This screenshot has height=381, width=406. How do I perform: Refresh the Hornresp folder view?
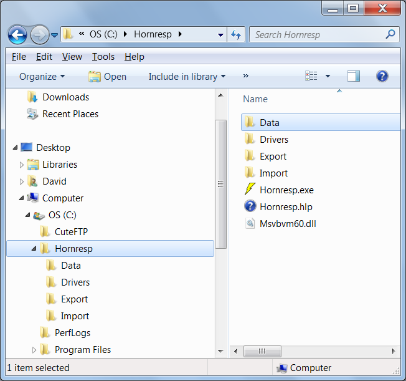point(236,34)
